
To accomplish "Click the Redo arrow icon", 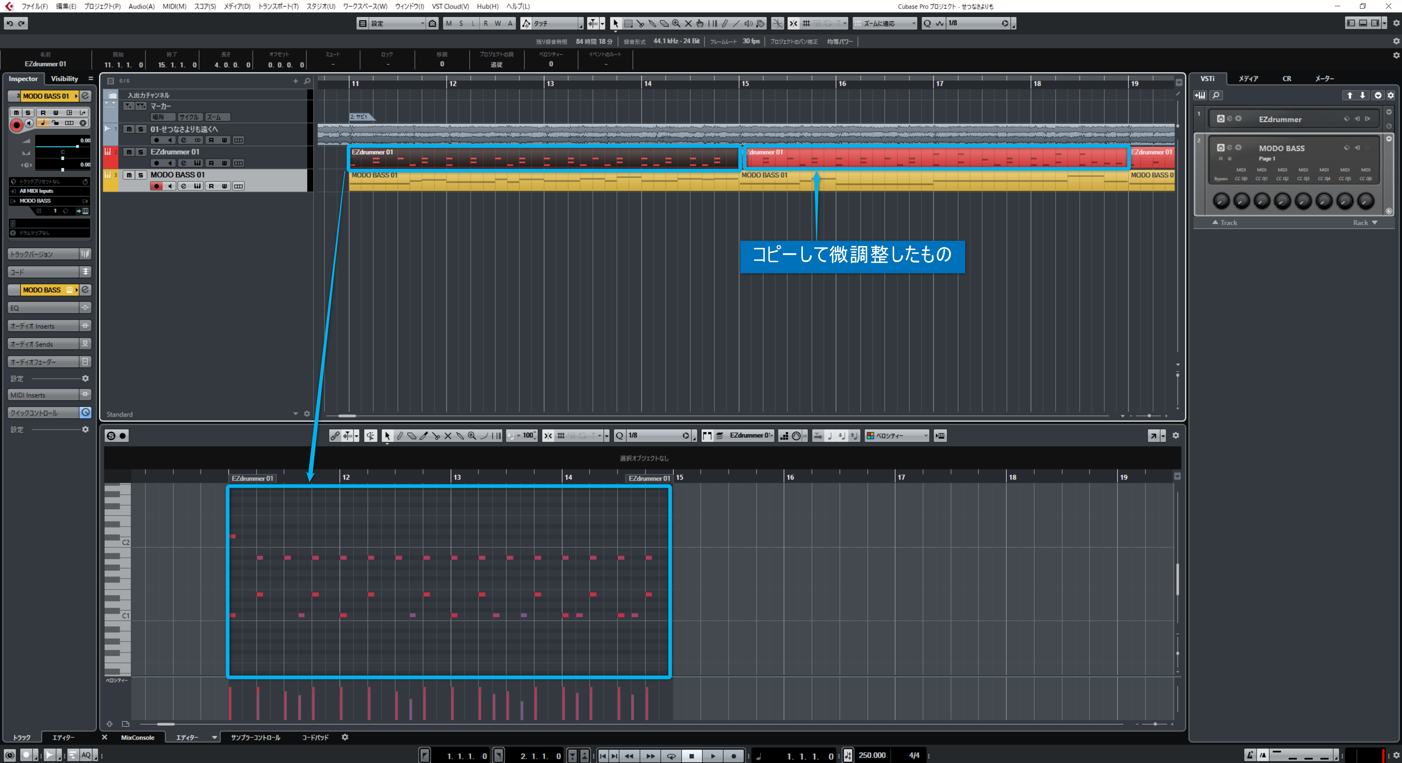I will tap(22, 23).
